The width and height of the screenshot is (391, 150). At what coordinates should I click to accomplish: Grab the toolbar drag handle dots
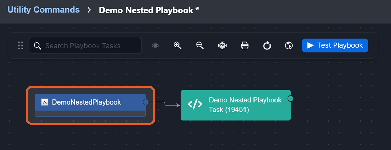[20, 46]
